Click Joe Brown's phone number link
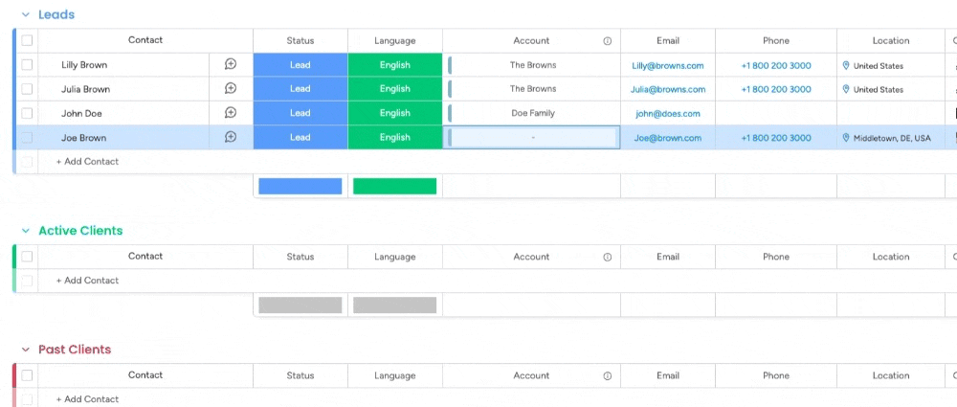Image resolution: width=957 pixels, height=407 pixels. [775, 138]
